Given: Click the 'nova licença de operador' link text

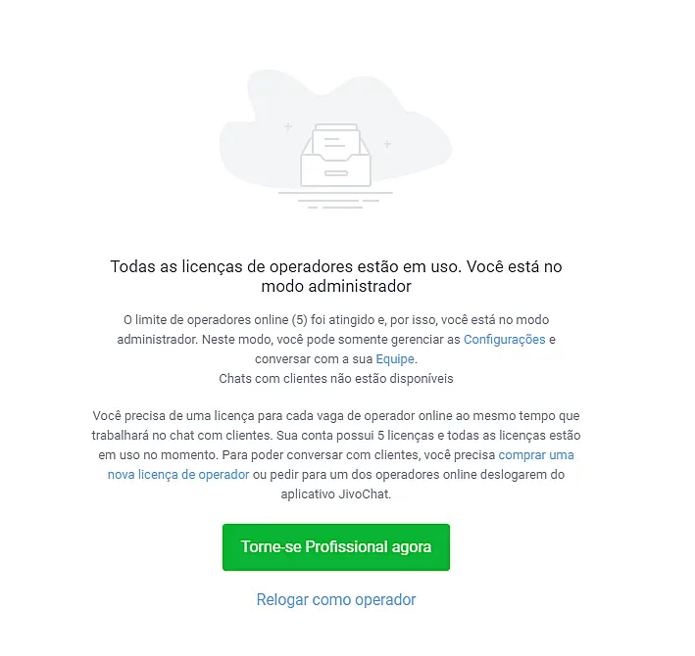Looking at the screenshot, I should [x=178, y=475].
